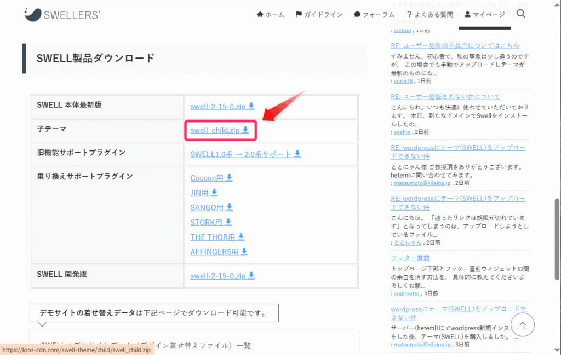Download the SANGO用 support plugin
561x355 pixels.
click(x=211, y=207)
